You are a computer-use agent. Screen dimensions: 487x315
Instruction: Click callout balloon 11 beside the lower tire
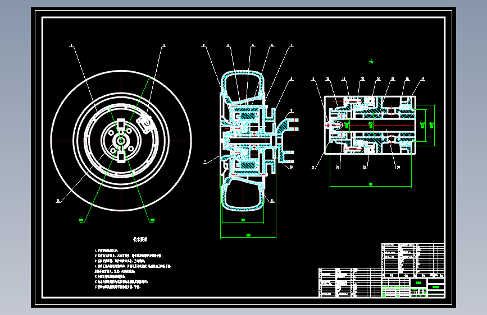272,201
